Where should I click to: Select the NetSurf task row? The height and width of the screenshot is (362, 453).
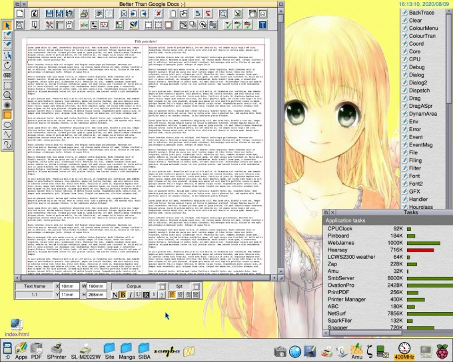[388, 313]
